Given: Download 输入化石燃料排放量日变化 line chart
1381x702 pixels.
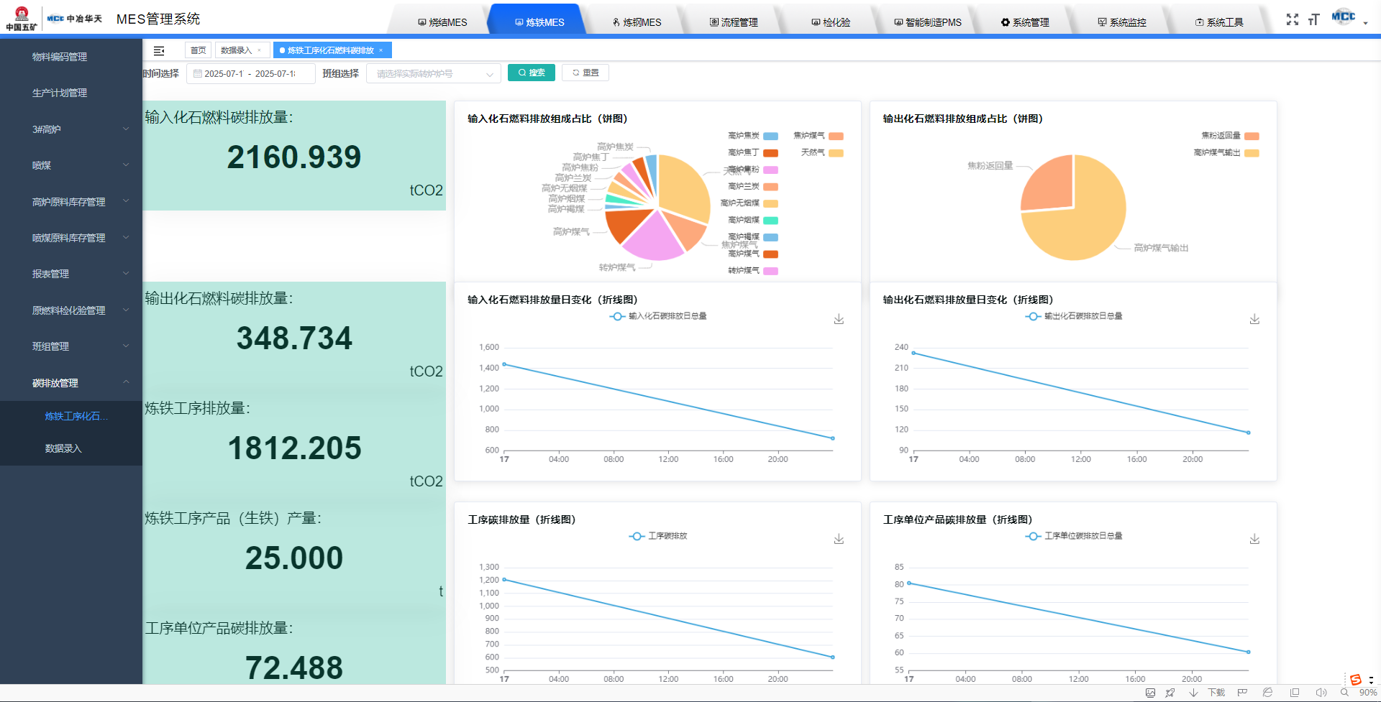Looking at the screenshot, I should click(839, 319).
